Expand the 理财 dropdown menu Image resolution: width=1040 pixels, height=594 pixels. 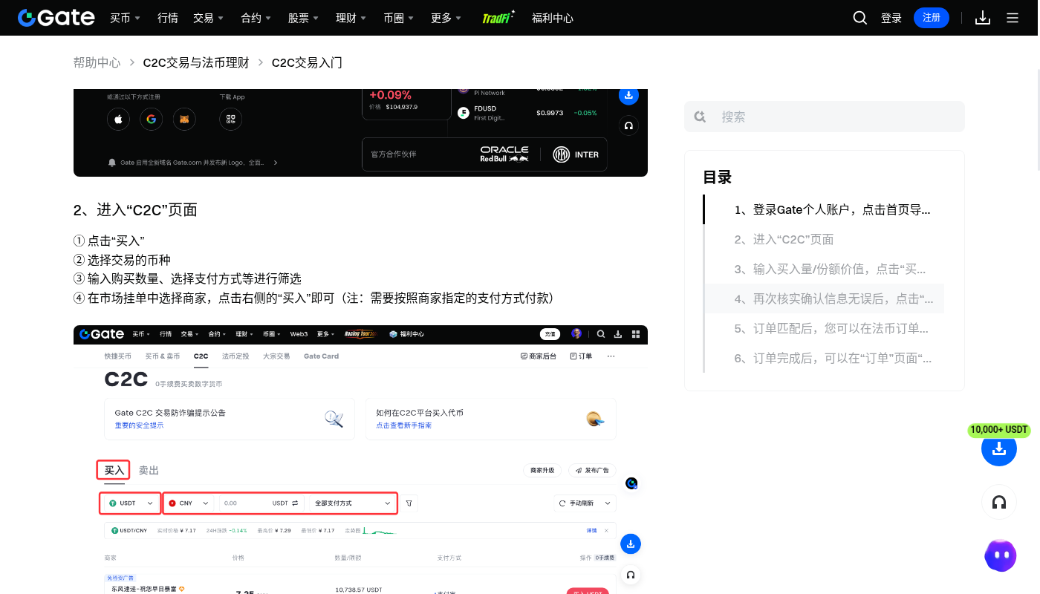(351, 18)
